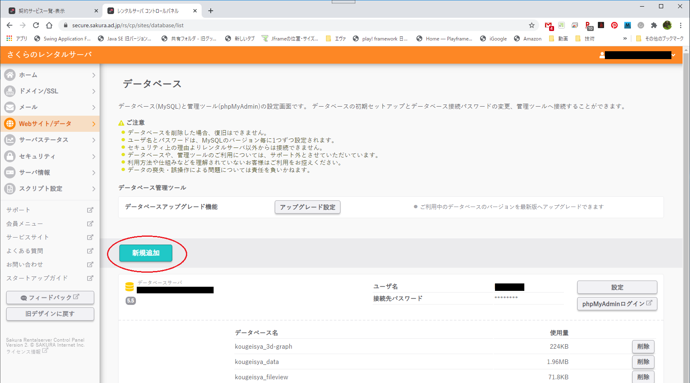This screenshot has height=383, width=690.
Task: Show more bookmarks with double chevron
Action: coord(625,38)
